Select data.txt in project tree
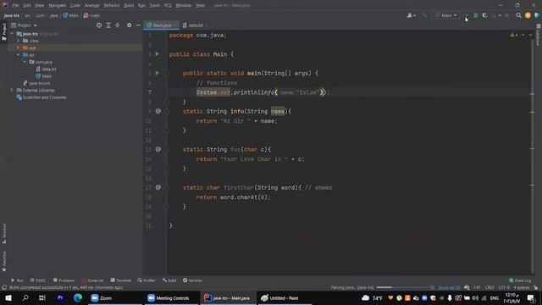This screenshot has height=305, width=542. point(46,69)
